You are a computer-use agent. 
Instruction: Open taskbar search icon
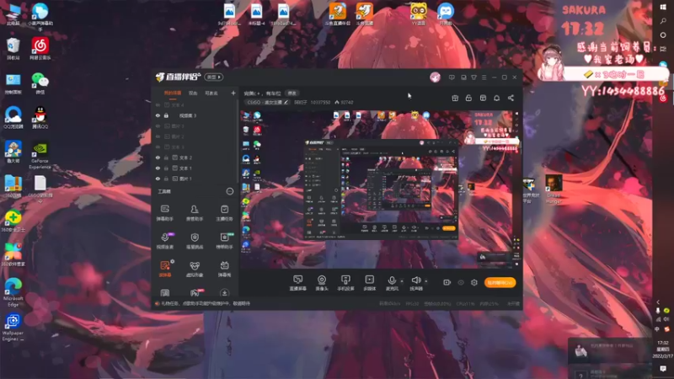[663, 20]
